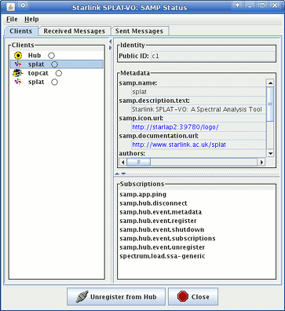Click the metadata vertical scrollbar thumb
This screenshot has height=311, width=285.
tap(270, 104)
